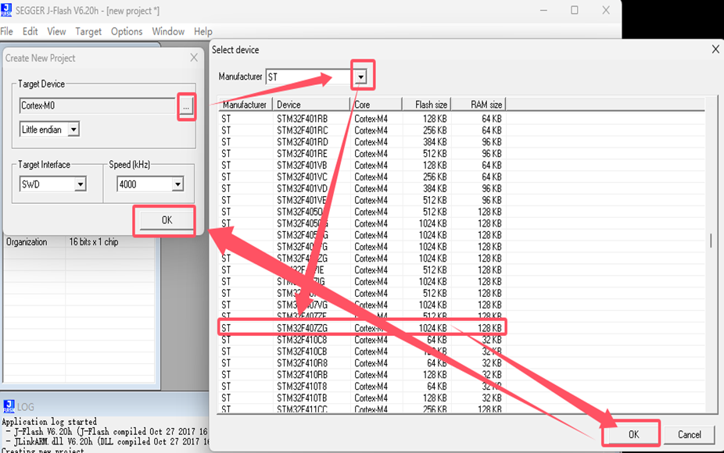This screenshot has width=724, height=453.
Task: Select the STM32F401VD device row
Action: pos(361,188)
